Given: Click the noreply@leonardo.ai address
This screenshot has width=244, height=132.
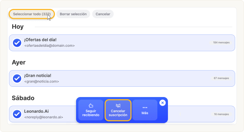Looking at the screenshot, I should tap(43, 117).
